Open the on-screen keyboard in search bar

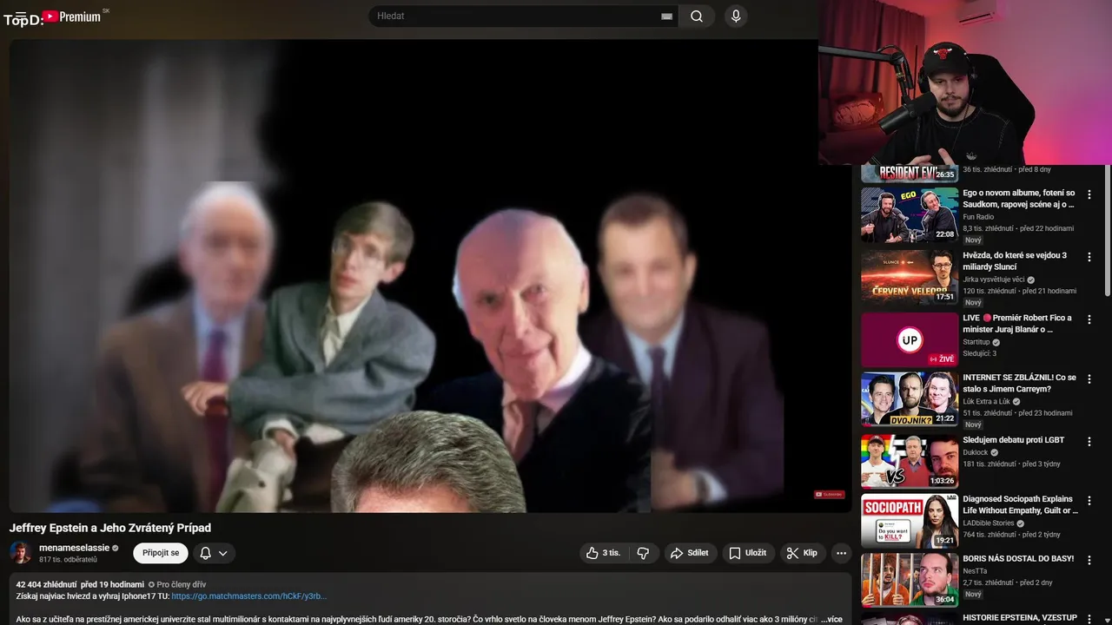[x=666, y=16]
